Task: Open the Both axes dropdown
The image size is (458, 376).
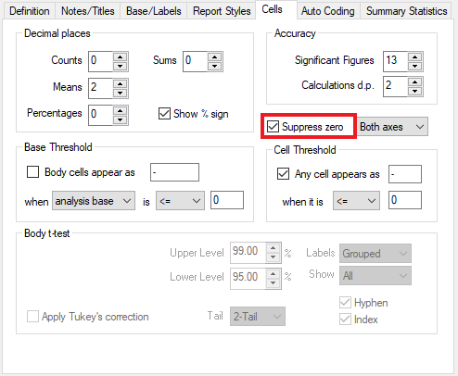Action: pos(392,127)
